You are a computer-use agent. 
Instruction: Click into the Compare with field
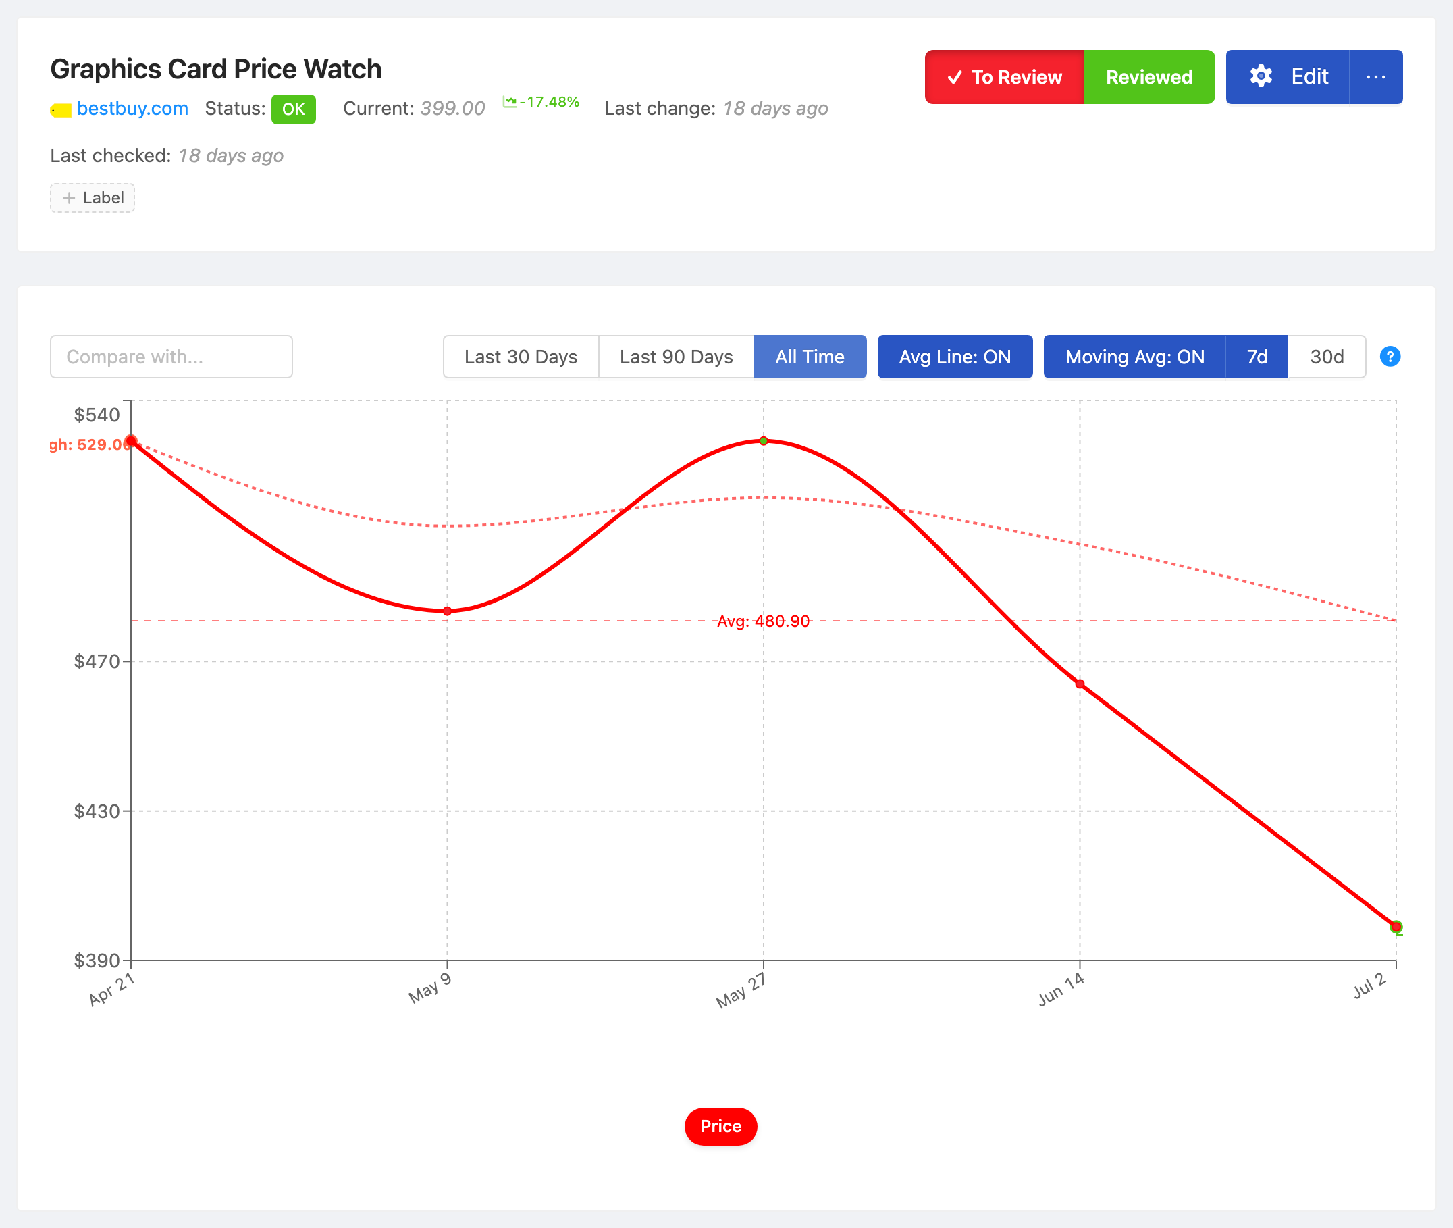(x=171, y=357)
